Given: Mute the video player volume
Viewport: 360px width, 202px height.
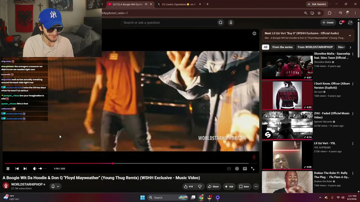Looking at the screenshot, I should coord(34,169).
